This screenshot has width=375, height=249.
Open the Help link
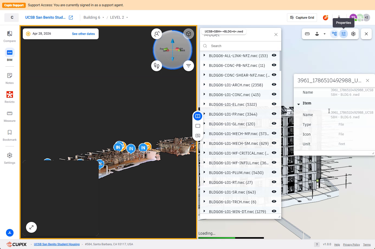pos(337,244)
